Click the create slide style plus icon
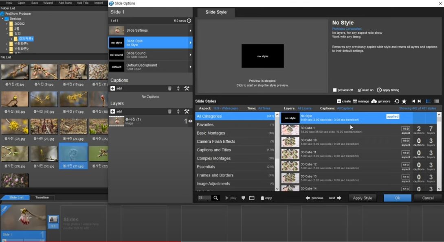The image size is (444, 242). pyautogui.click(x=339, y=101)
